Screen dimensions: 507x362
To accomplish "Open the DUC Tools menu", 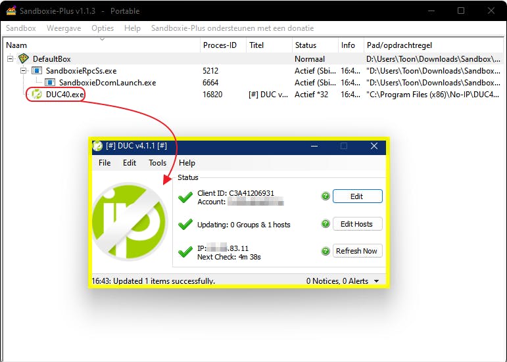I will (157, 163).
